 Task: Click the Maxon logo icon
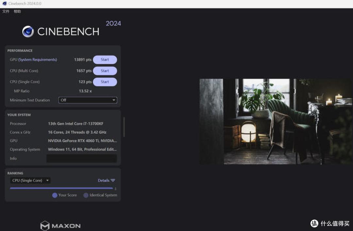click(x=45, y=225)
